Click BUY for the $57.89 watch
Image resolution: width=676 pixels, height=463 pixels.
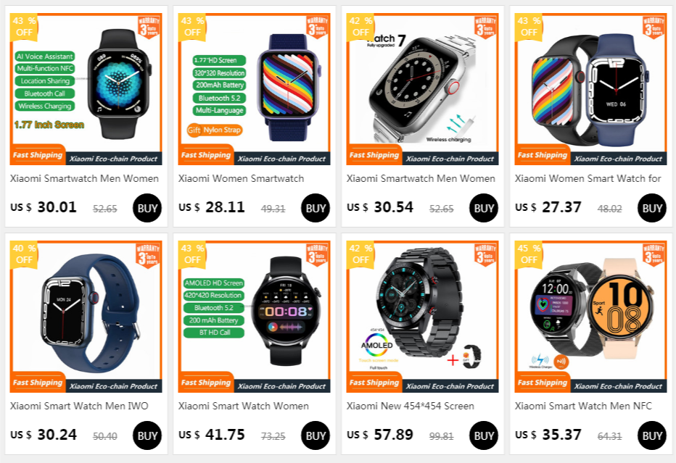pos(483,435)
